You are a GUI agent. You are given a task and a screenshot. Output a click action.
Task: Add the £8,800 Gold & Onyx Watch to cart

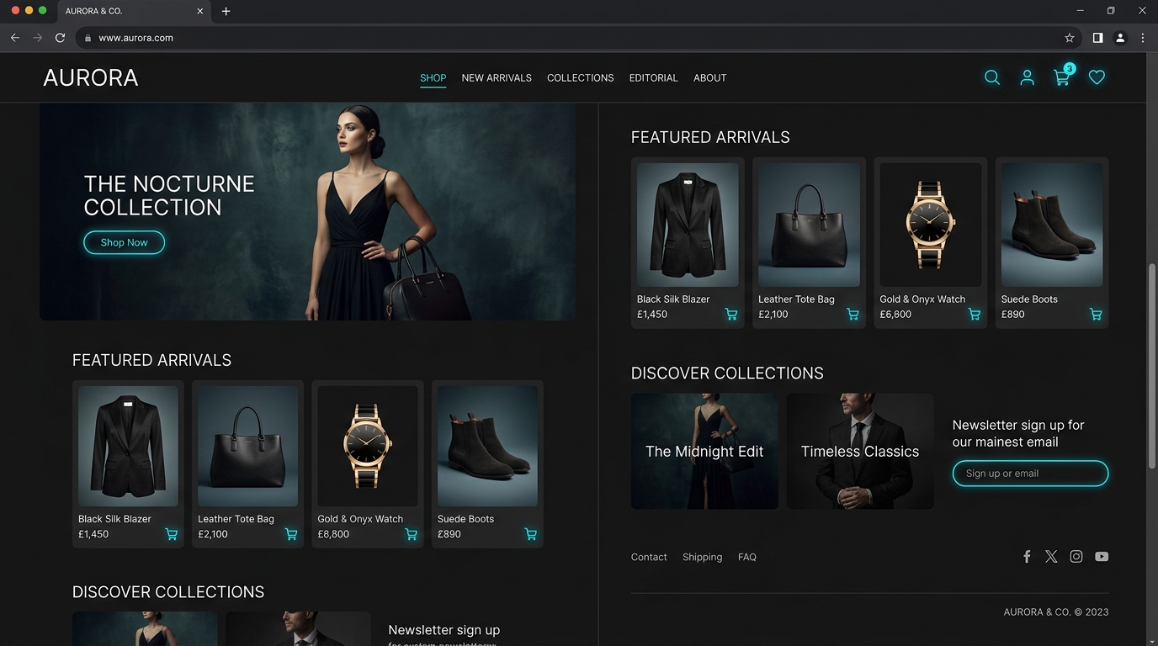coord(411,534)
